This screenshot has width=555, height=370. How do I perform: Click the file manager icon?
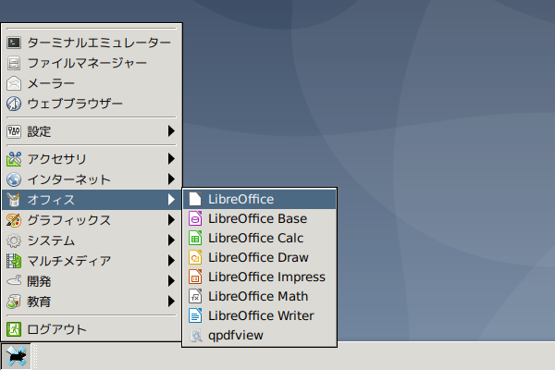click(14, 64)
